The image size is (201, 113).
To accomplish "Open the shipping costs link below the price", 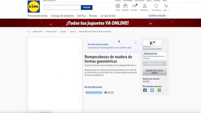I will pos(152,49).
